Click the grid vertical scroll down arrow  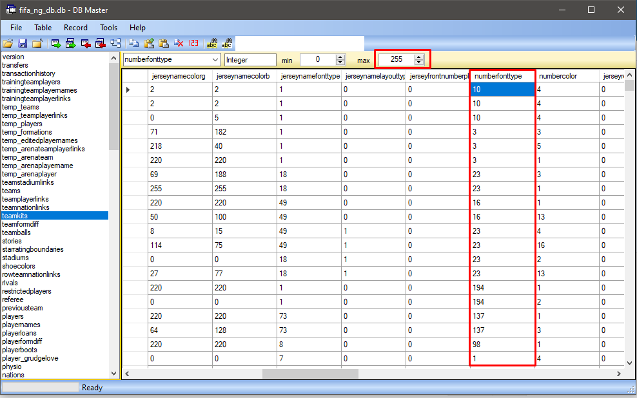[x=629, y=363]
